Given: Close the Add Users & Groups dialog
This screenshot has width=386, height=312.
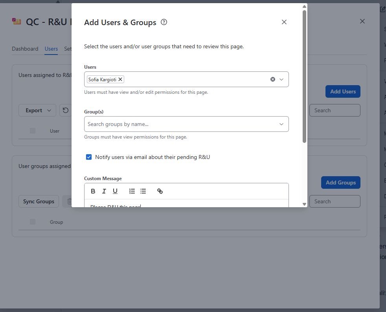Looking at the screenshot, I should (284, 22).
